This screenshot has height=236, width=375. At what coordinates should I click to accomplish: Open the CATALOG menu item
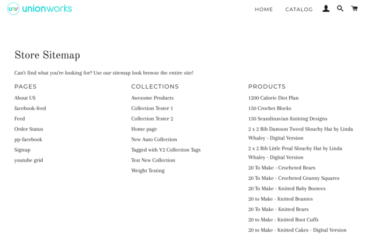pos(299,9)
